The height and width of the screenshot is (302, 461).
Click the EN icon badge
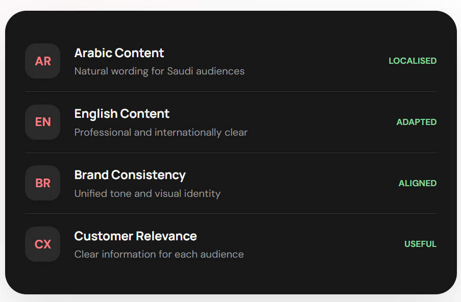point(43,122)
